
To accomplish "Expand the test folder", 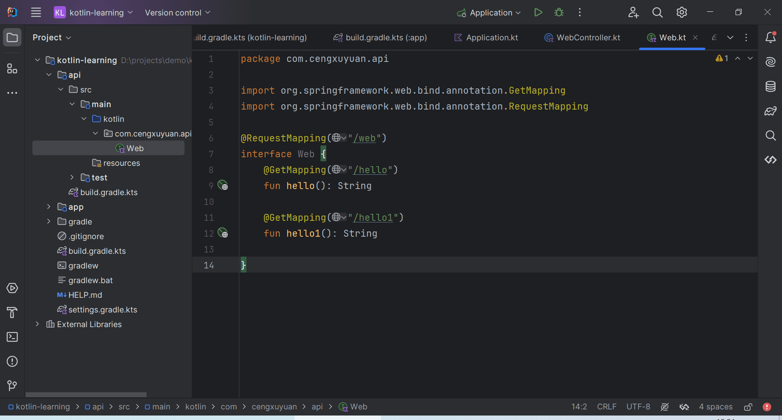I will [x=72, y=178].
